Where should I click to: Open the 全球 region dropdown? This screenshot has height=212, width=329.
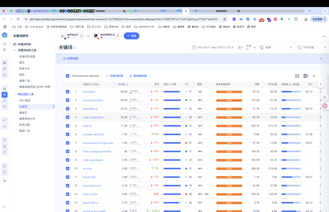(276, 47)
